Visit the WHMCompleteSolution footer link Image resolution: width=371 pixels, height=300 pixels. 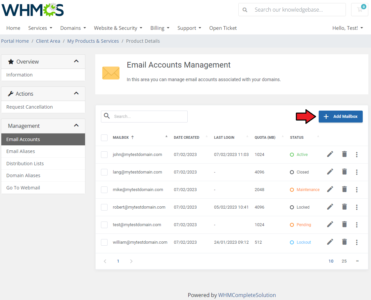[247, 295]
